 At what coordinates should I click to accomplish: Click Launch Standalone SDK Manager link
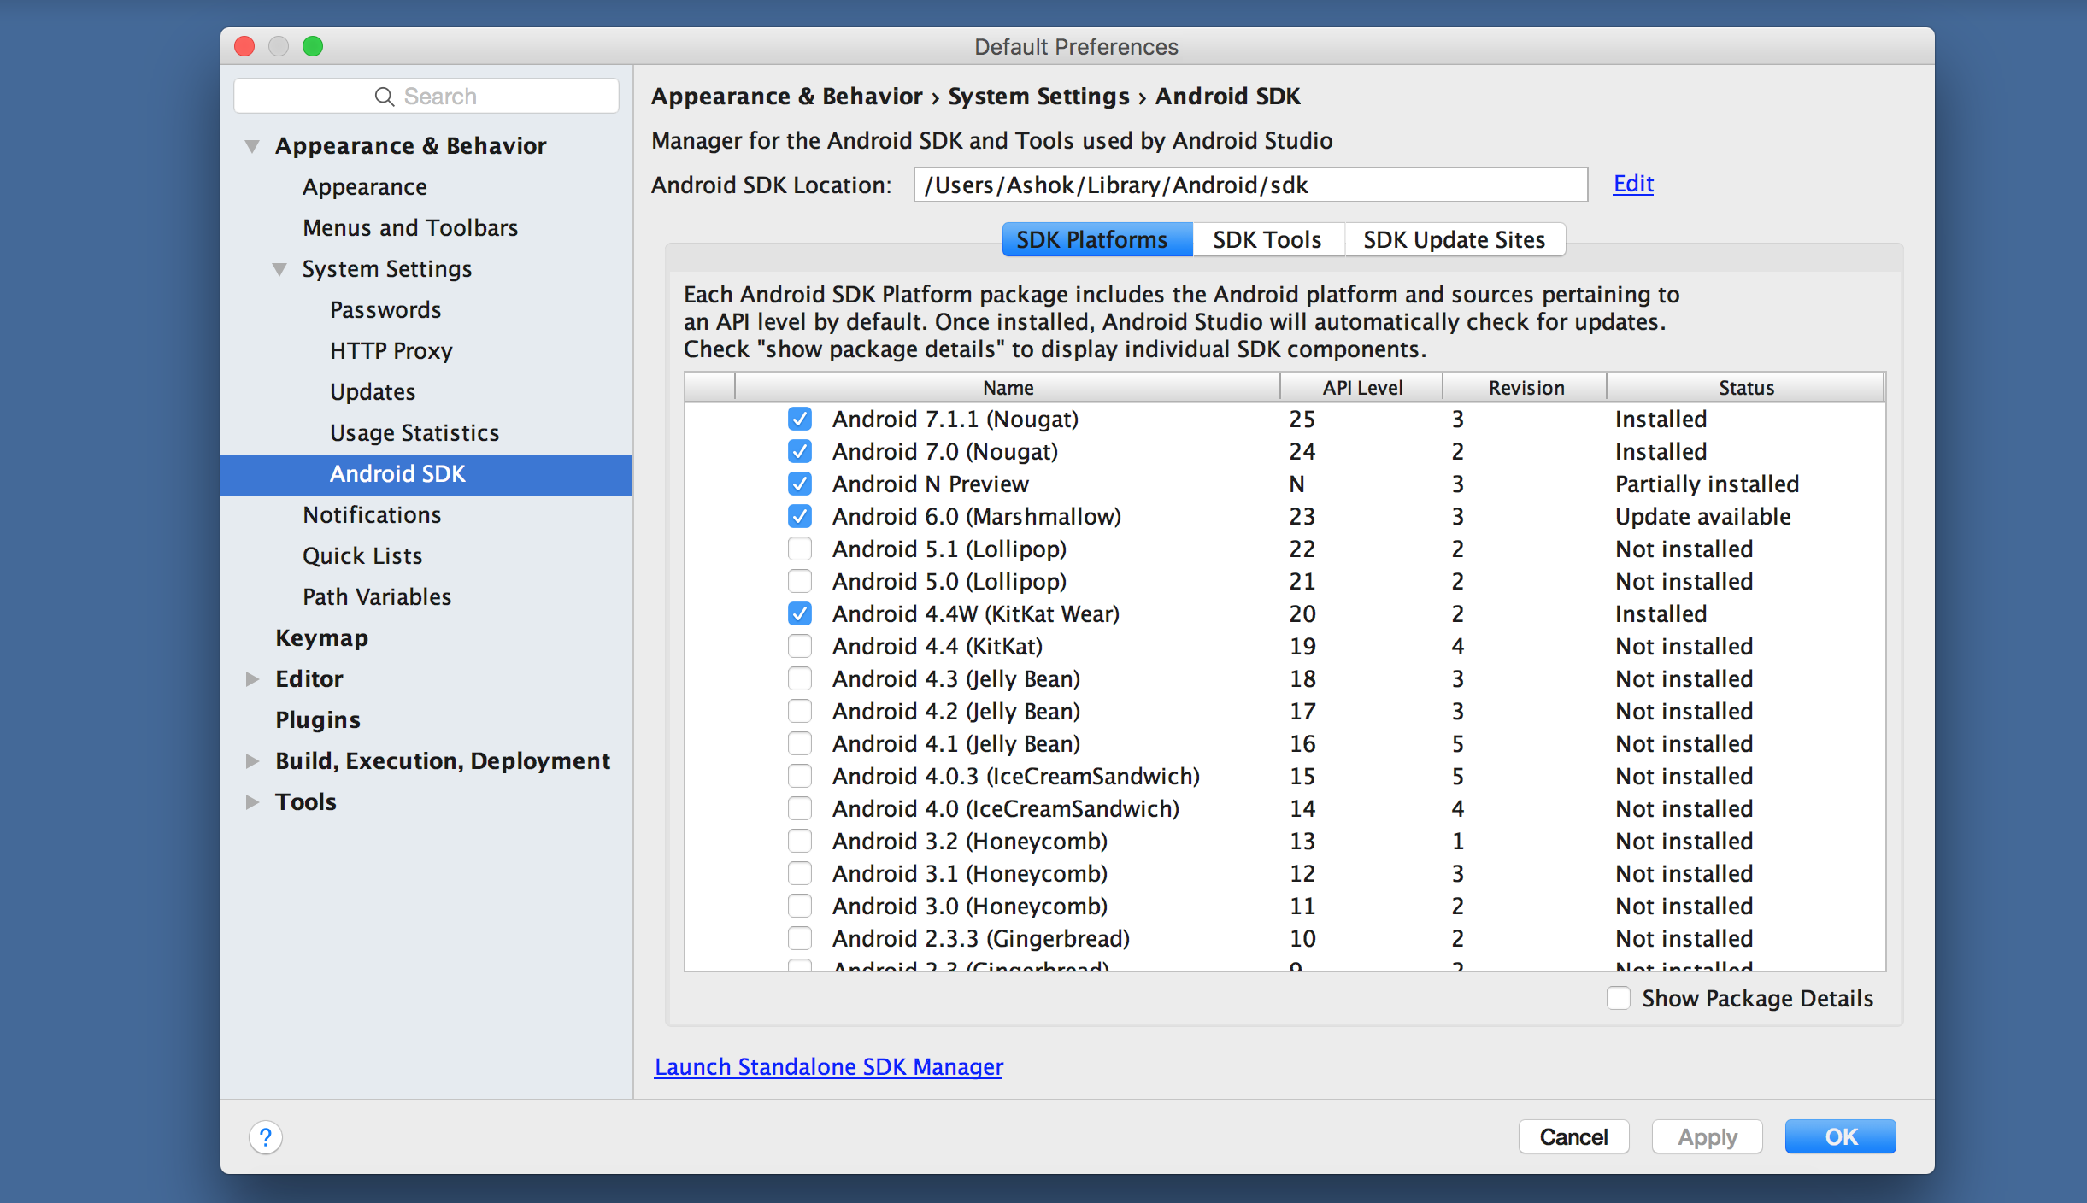click(x=829, y=1067)
